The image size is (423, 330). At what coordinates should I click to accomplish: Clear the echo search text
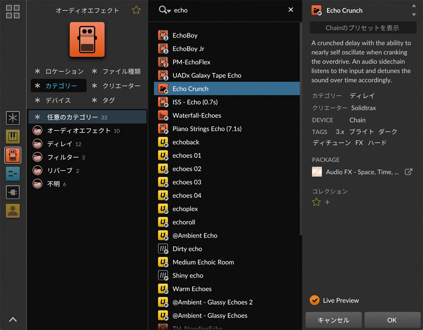[x=291, y=10]
